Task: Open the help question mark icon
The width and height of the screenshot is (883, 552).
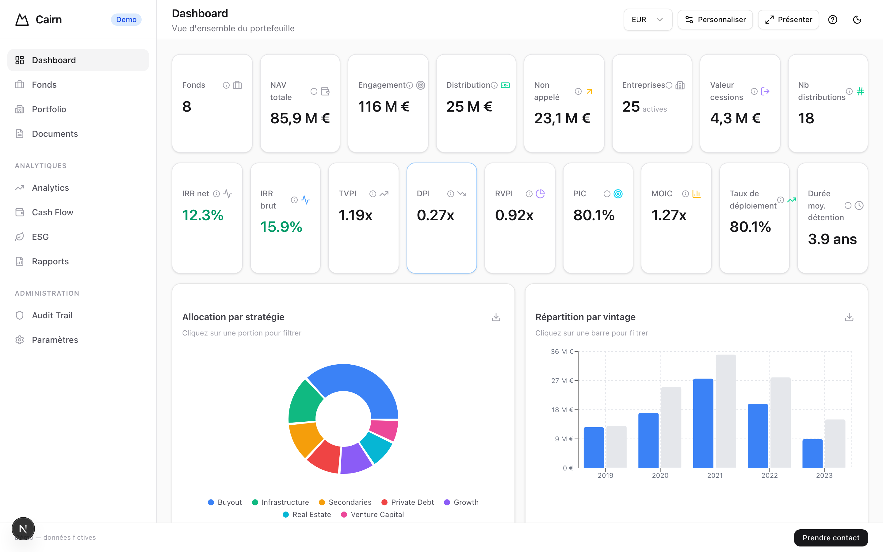Action: click(832, 20)
